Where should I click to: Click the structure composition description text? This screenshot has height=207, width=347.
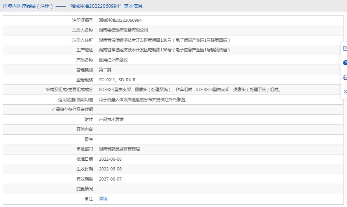[x=190, y=89]
